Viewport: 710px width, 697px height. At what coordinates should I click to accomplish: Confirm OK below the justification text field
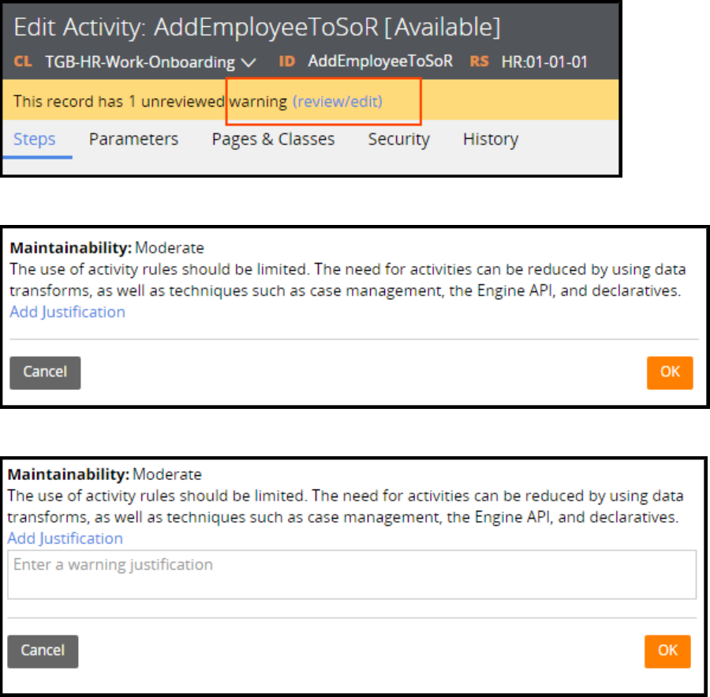coord(667,651)
